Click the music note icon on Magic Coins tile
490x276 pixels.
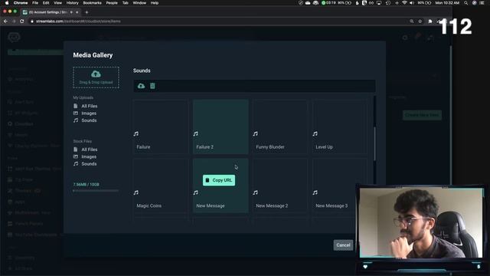136,192
